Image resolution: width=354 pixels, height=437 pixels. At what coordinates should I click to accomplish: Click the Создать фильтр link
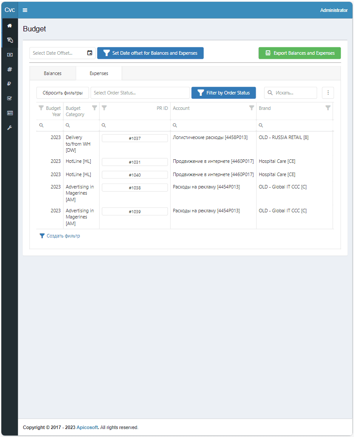pos(60,236)
